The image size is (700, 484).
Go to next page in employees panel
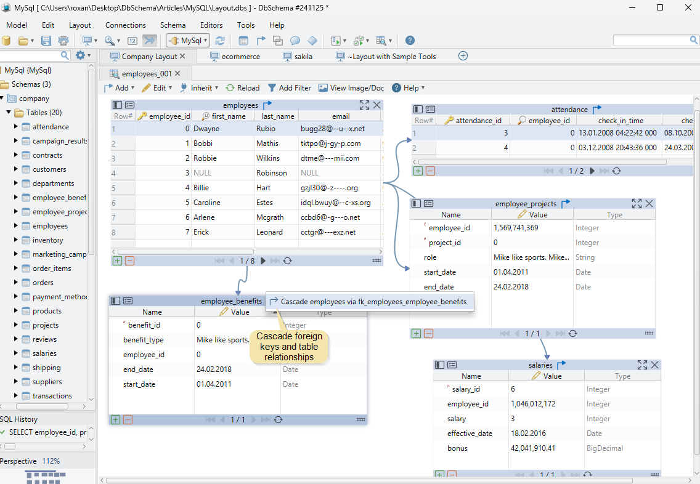coord(263,261)
